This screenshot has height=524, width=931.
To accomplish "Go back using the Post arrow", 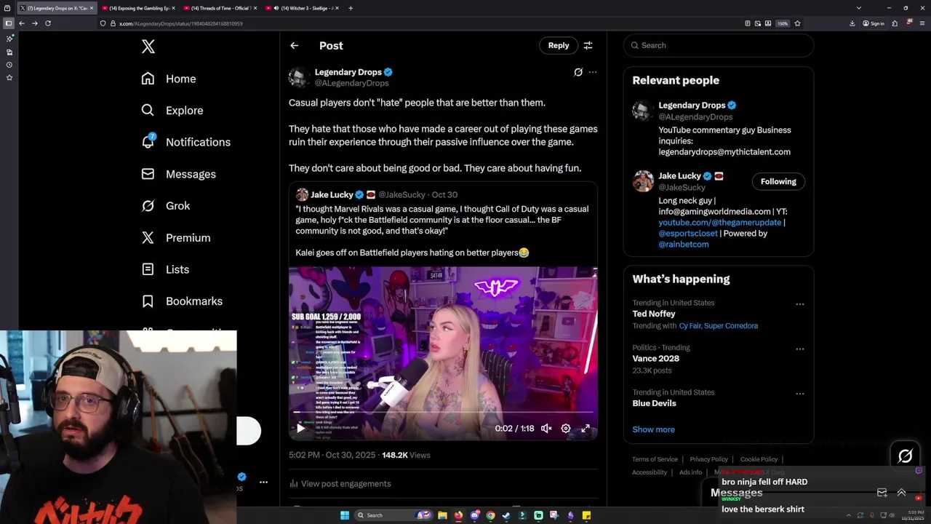I will click(x=295, y=46).
